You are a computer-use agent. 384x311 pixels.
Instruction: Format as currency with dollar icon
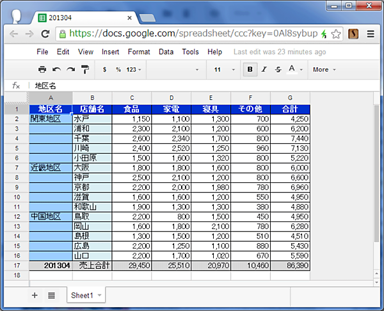coord(104,69)
